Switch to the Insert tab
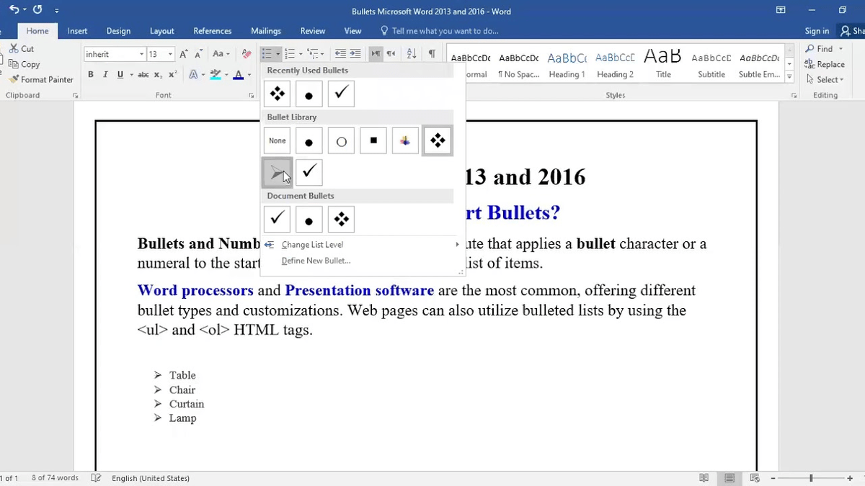 click(77, 31)
